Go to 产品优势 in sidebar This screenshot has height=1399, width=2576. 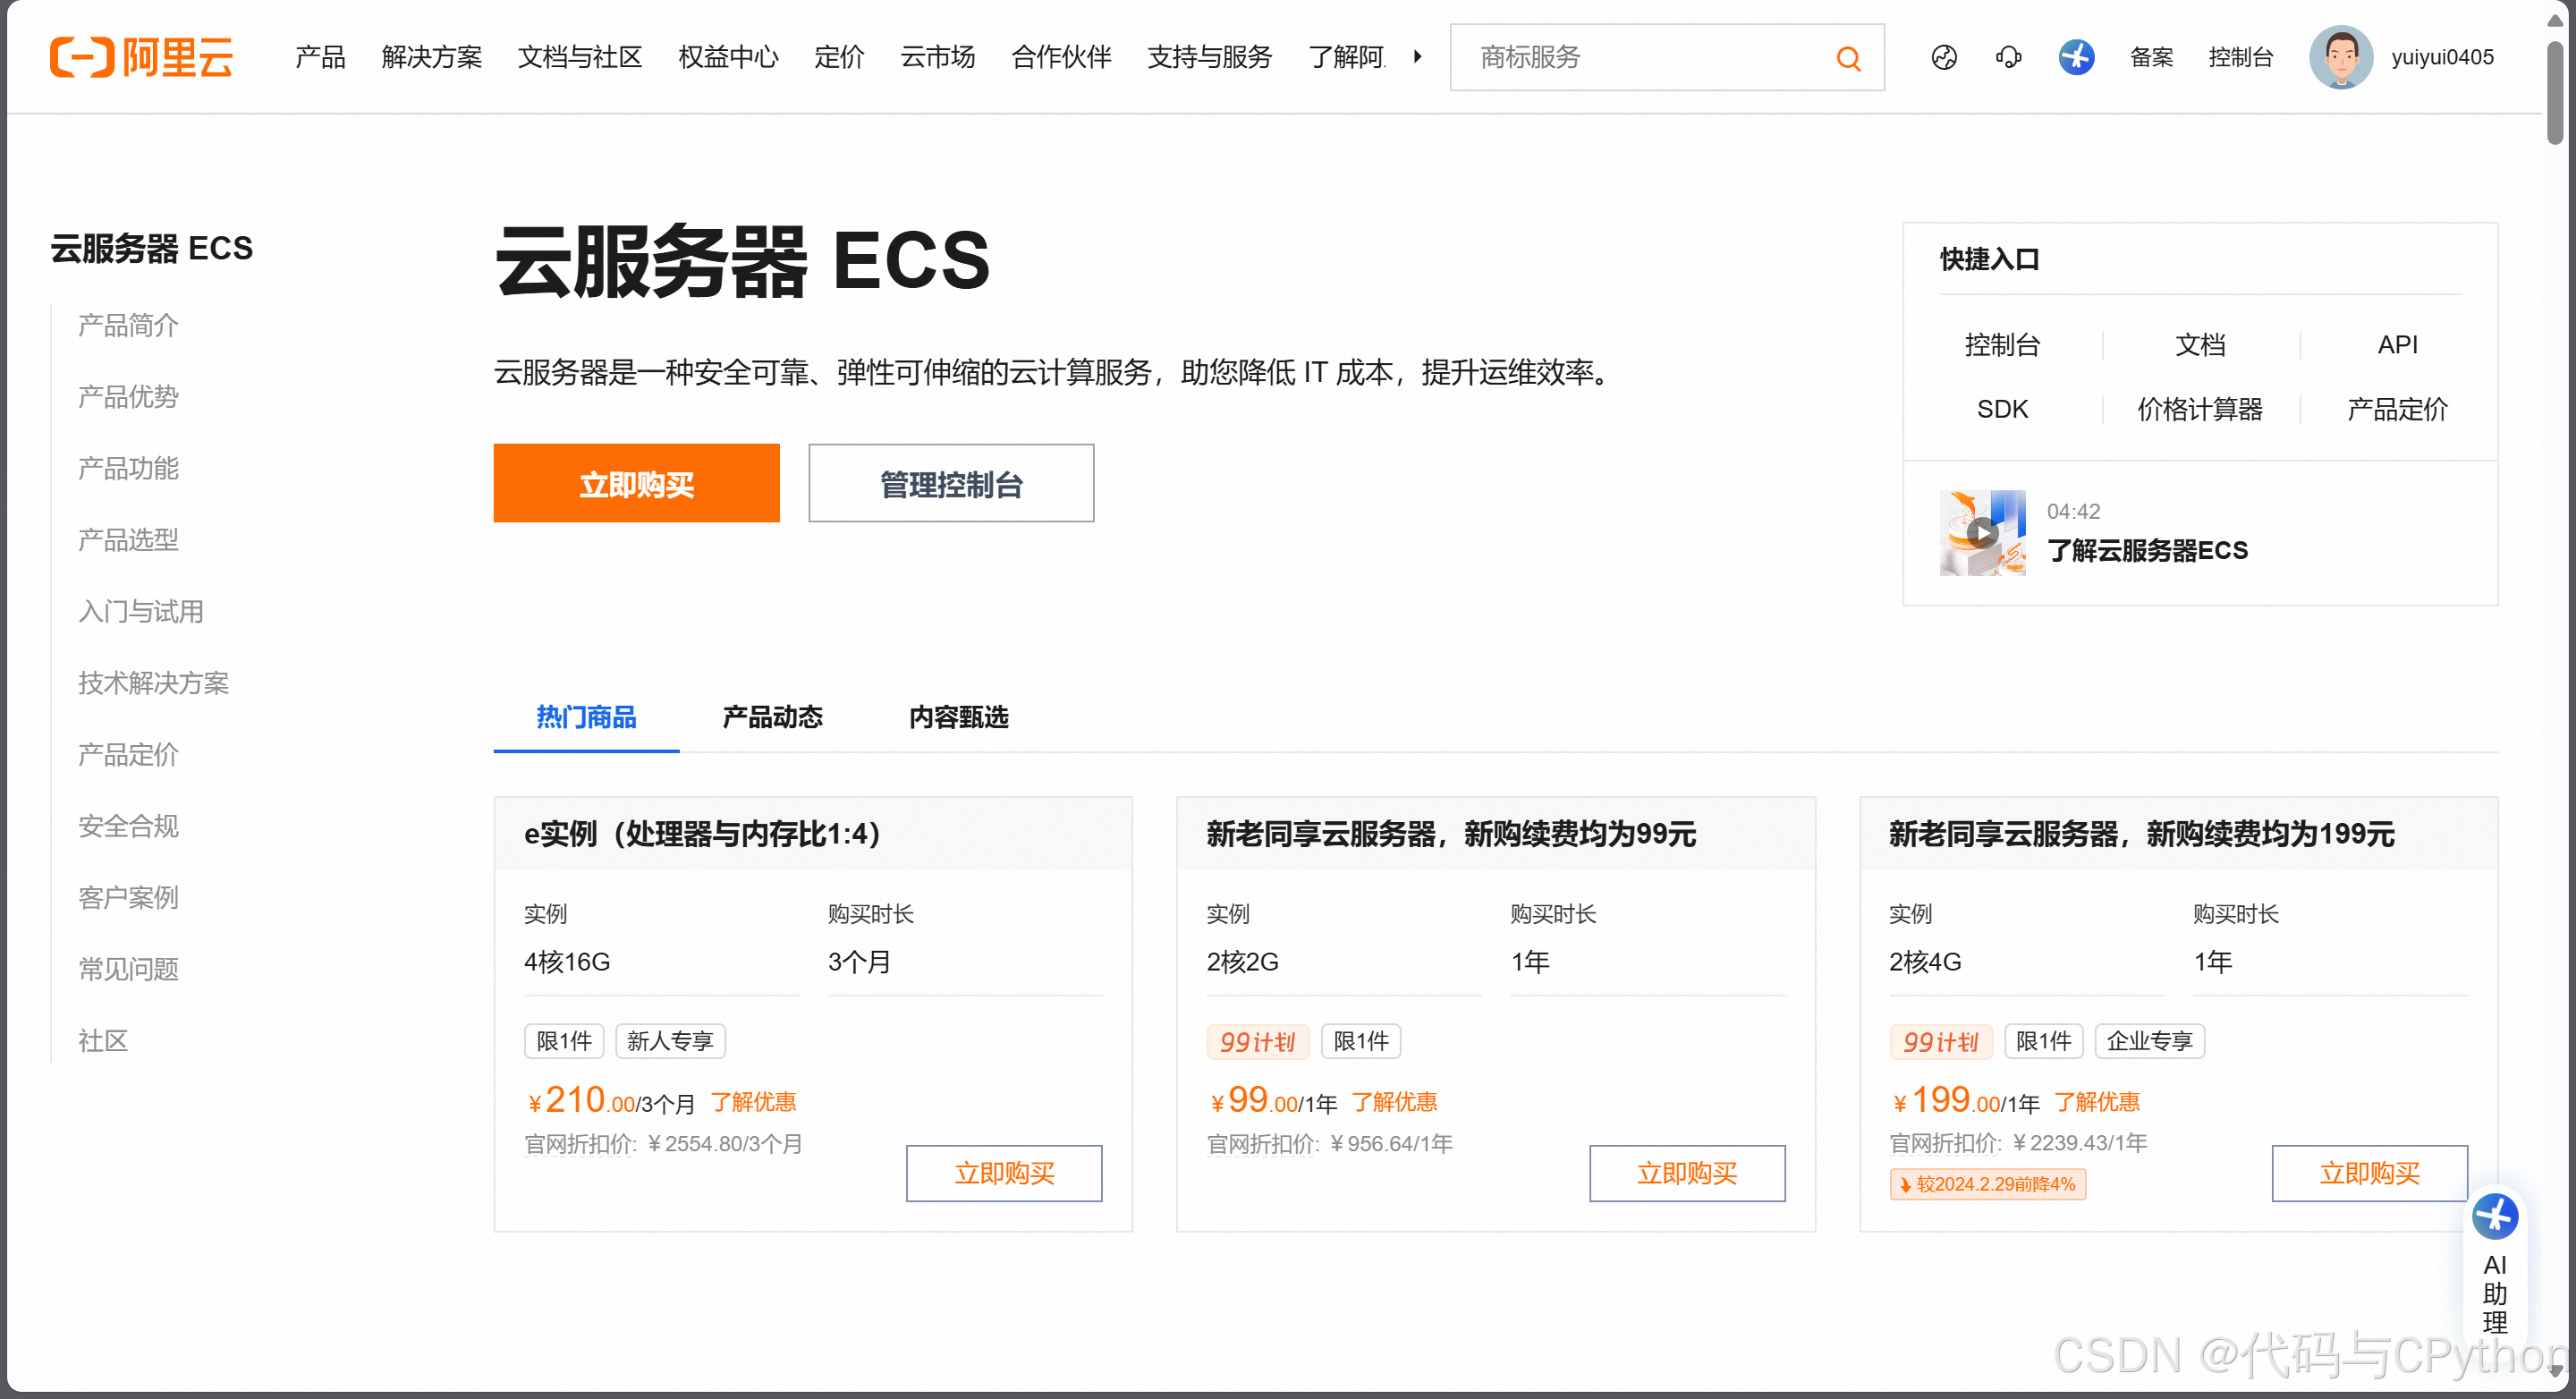(x=128, y=397)
